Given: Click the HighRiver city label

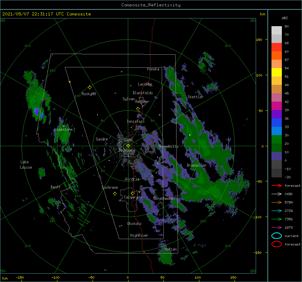Looking at the screenshot, I should pyautogui.click(x=139, y=235).
